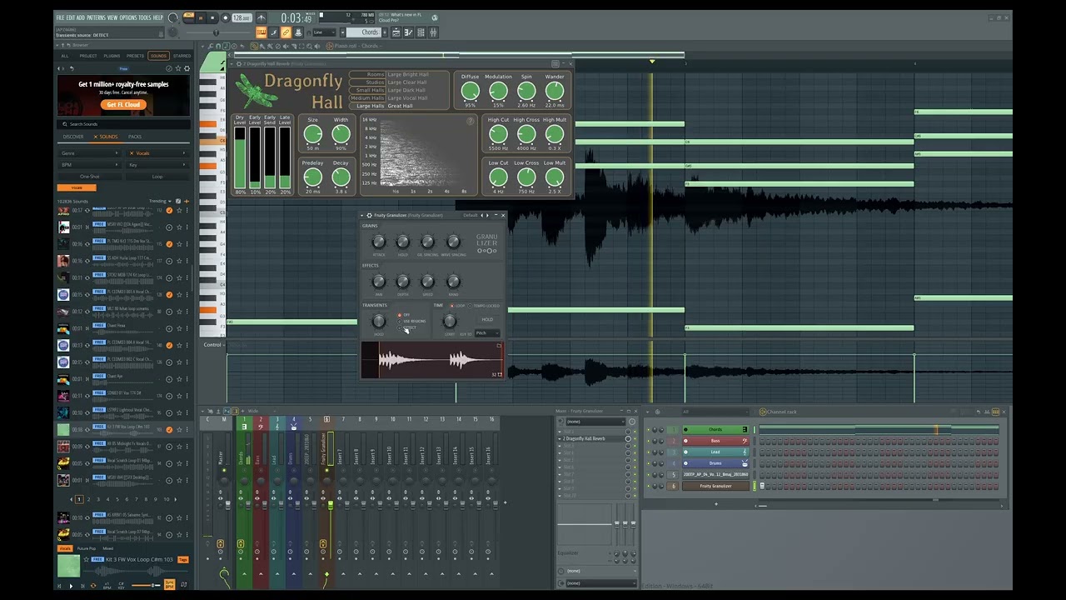Select the One-Shot filter button

click(90, 177)
